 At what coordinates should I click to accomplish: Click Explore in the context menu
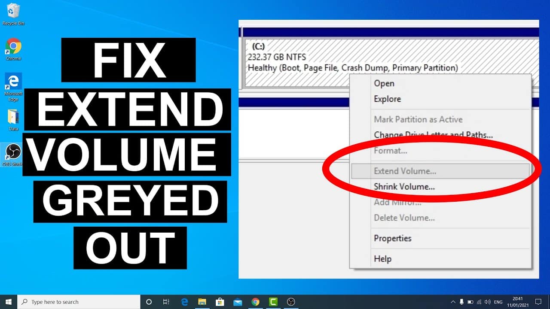387,99
